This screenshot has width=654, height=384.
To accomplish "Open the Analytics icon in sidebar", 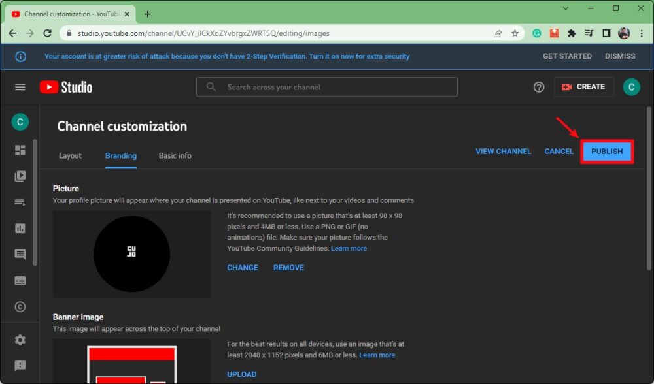I will pyautogui.click(x=20, y=229).
